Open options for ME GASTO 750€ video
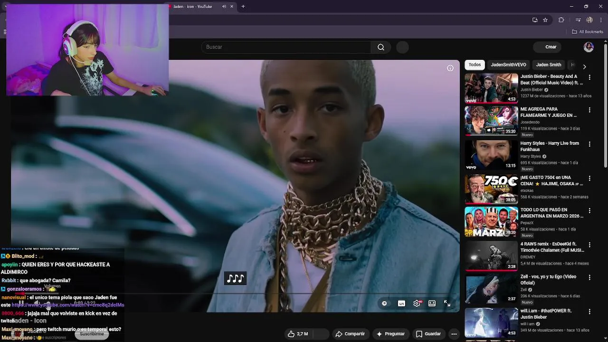 pyautogui.click(x=589, y=178)
